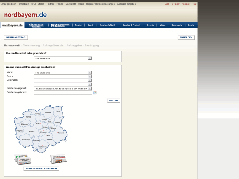Open Service & Freizeit navigation item

(x=131, y=25)
